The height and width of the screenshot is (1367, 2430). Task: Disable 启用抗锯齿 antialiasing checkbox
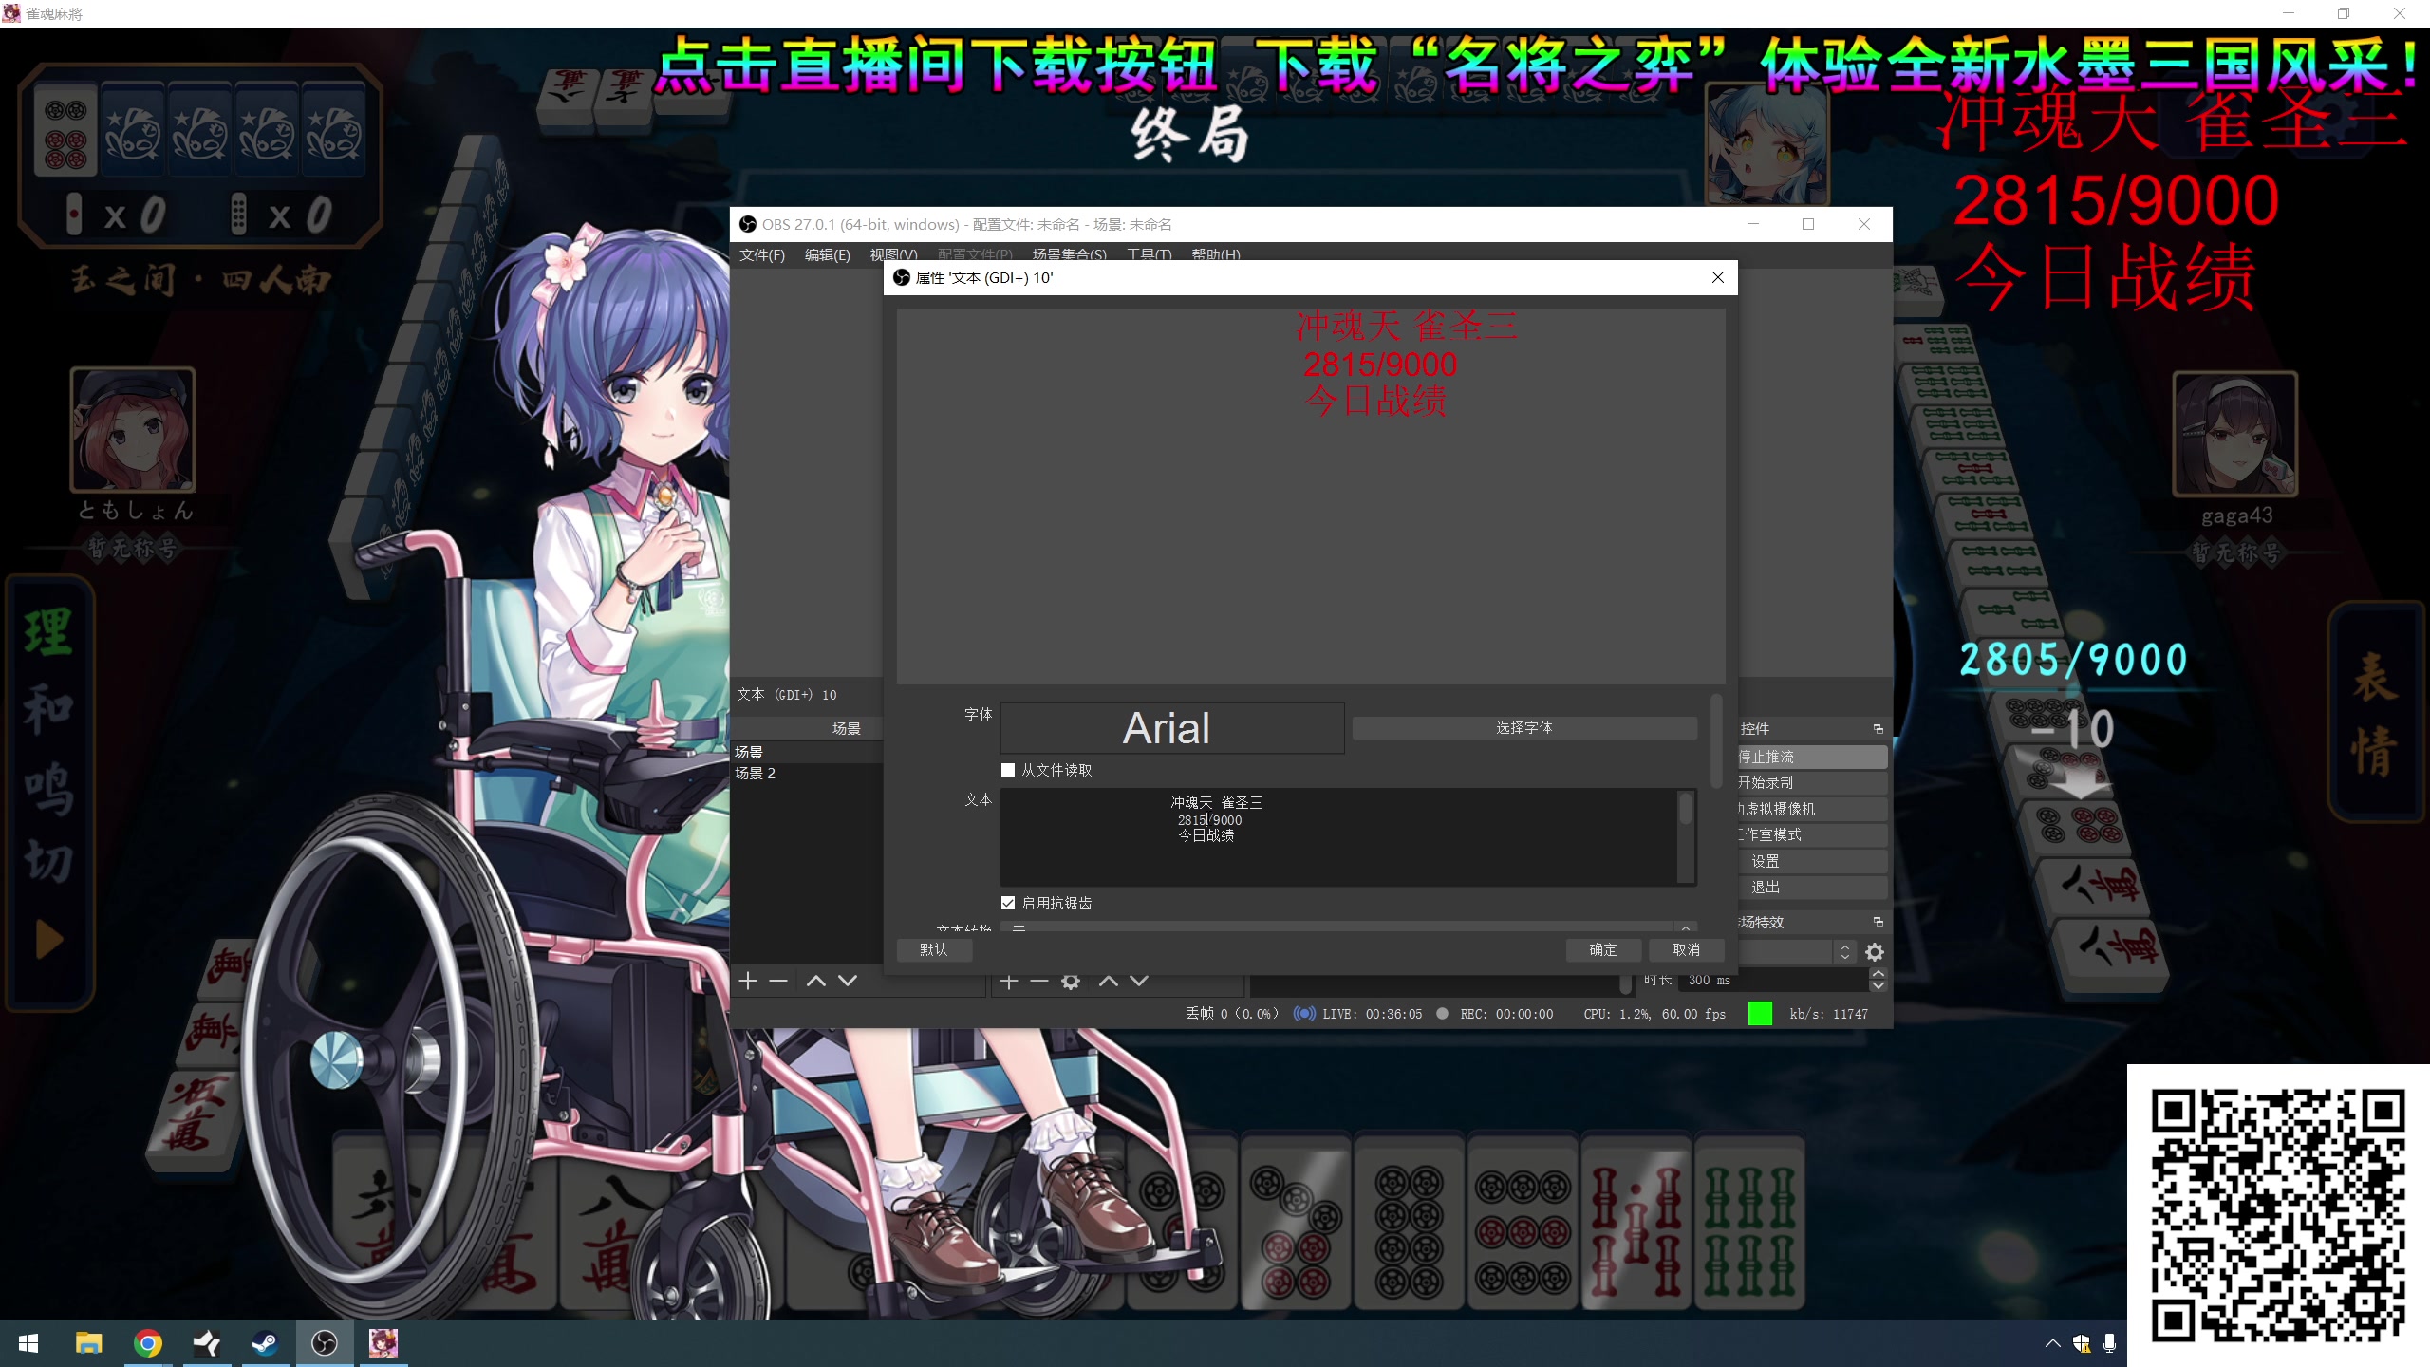pos(1008,903)
